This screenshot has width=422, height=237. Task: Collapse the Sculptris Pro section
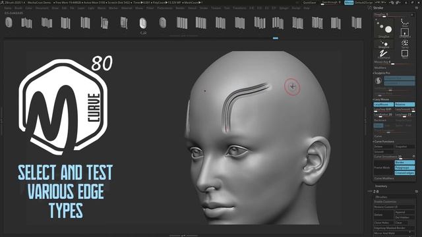coord(382,73)
